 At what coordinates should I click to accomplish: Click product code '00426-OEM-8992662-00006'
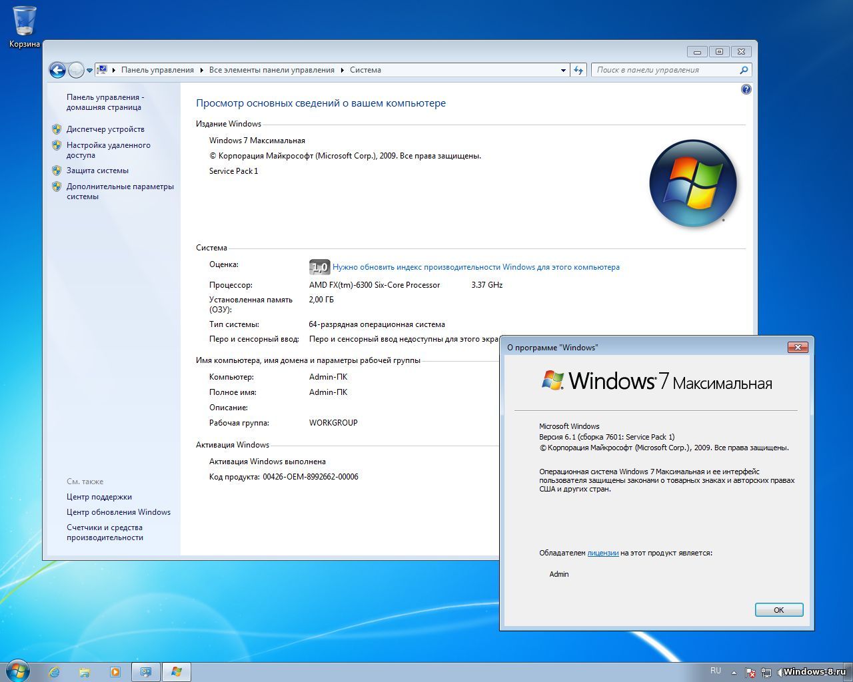click(311, 477)
